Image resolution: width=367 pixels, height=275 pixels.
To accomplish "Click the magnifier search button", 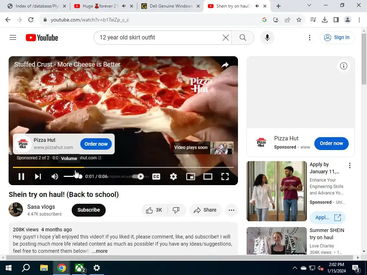I will 243,37.
